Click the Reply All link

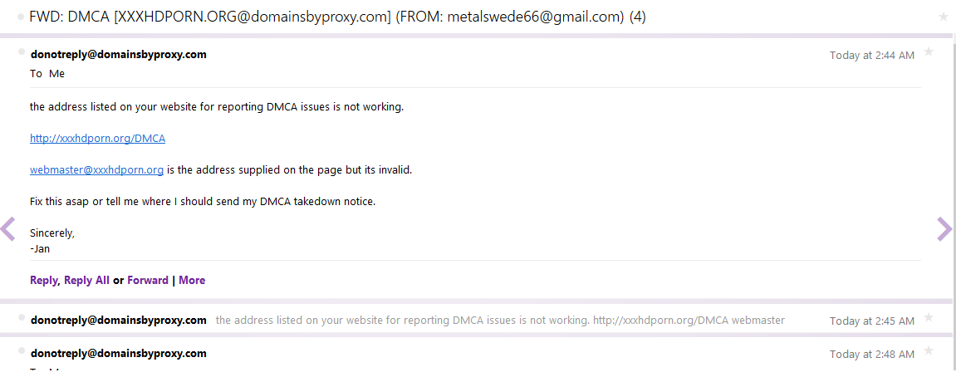pos(86,281)
